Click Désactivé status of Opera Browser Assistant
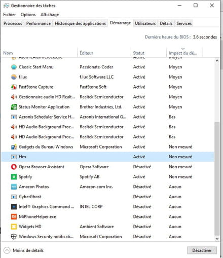 142,167
